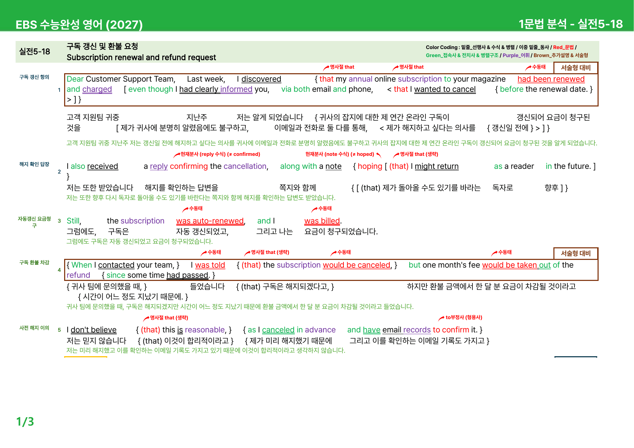Click the red arrow after 현재분사 (note 수식)
Viewport: 634px width, 448px height.
(x=379, y=154)
